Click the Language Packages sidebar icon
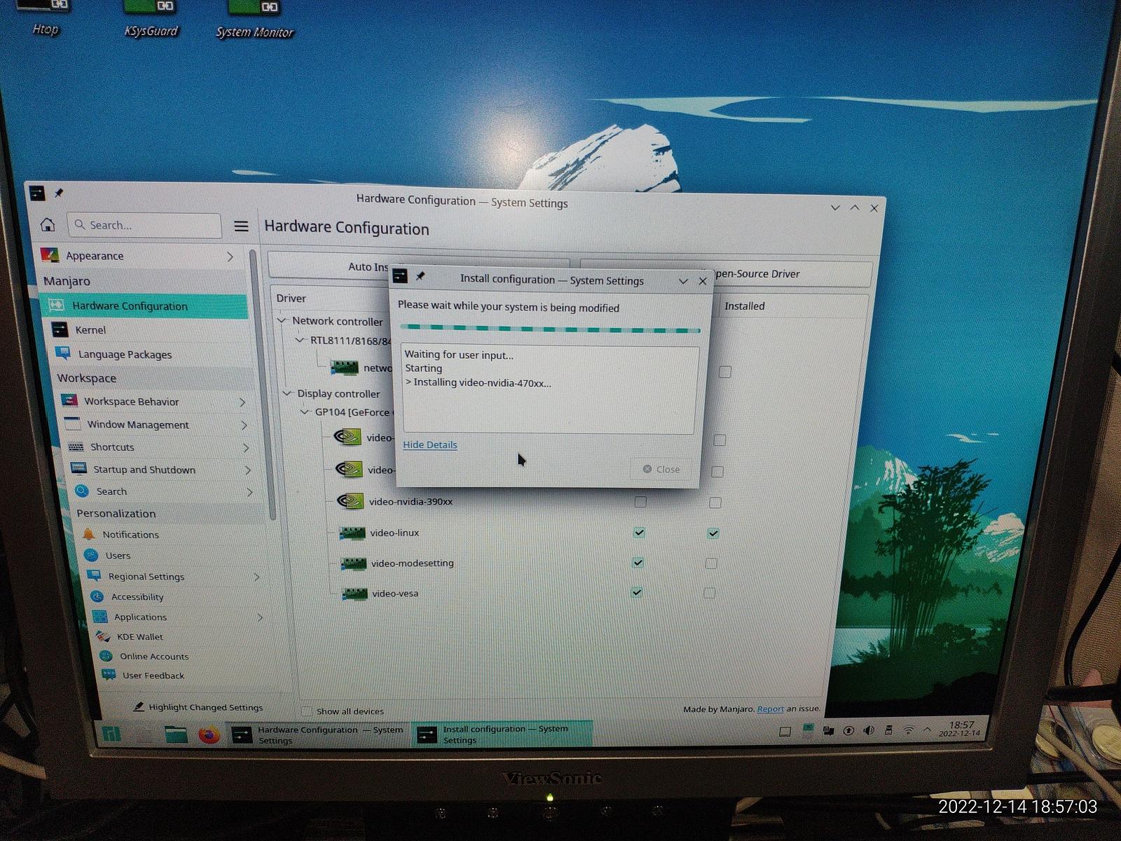Screen dimensions: 1121x841 [x=63, y=353]
